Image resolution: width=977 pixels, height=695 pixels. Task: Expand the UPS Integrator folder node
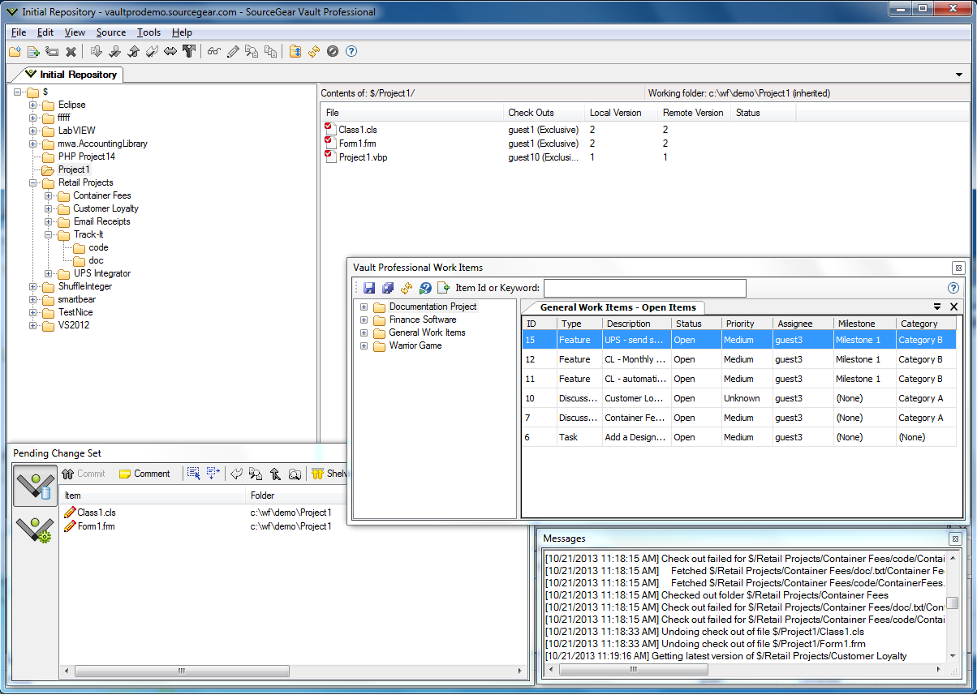49,273
